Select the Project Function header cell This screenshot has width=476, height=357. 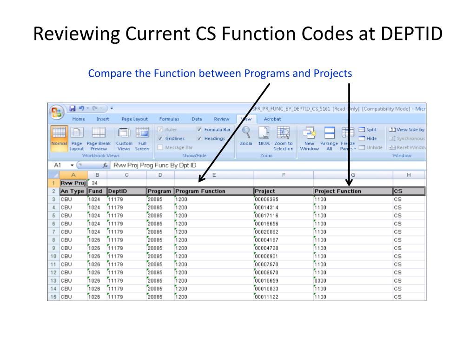[x=353, y=191]
